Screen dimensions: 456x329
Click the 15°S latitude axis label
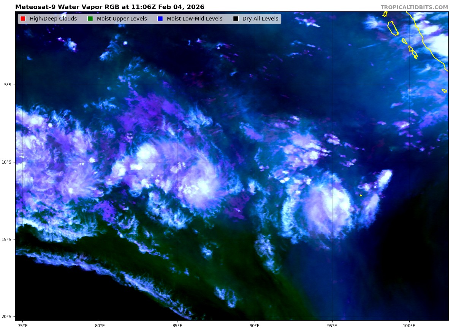pyautogui.click(x=7, y=239)
